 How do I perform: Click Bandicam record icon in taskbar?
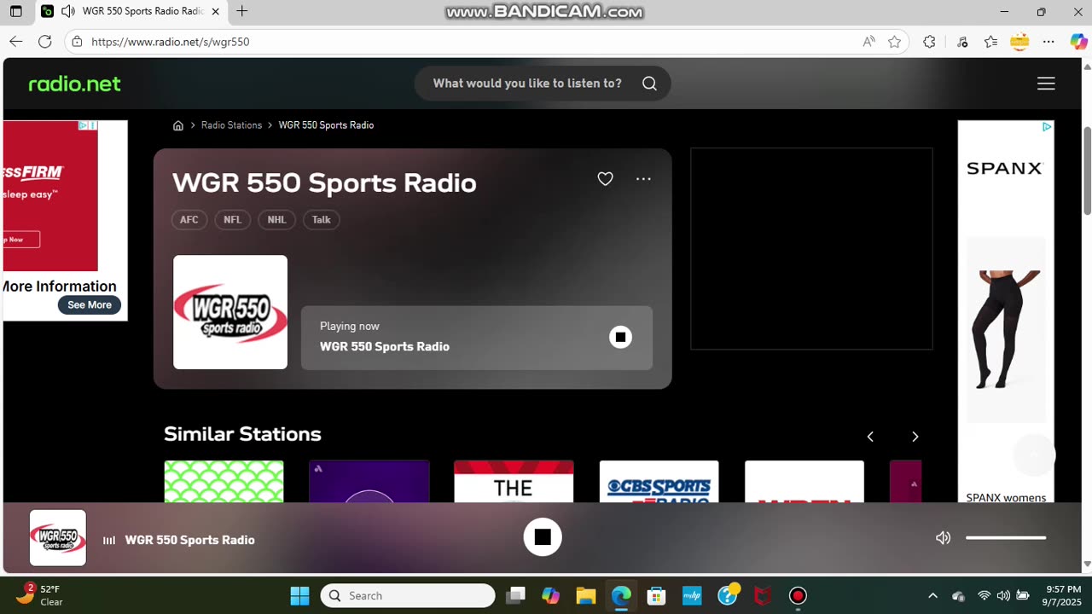coord(798,595)
